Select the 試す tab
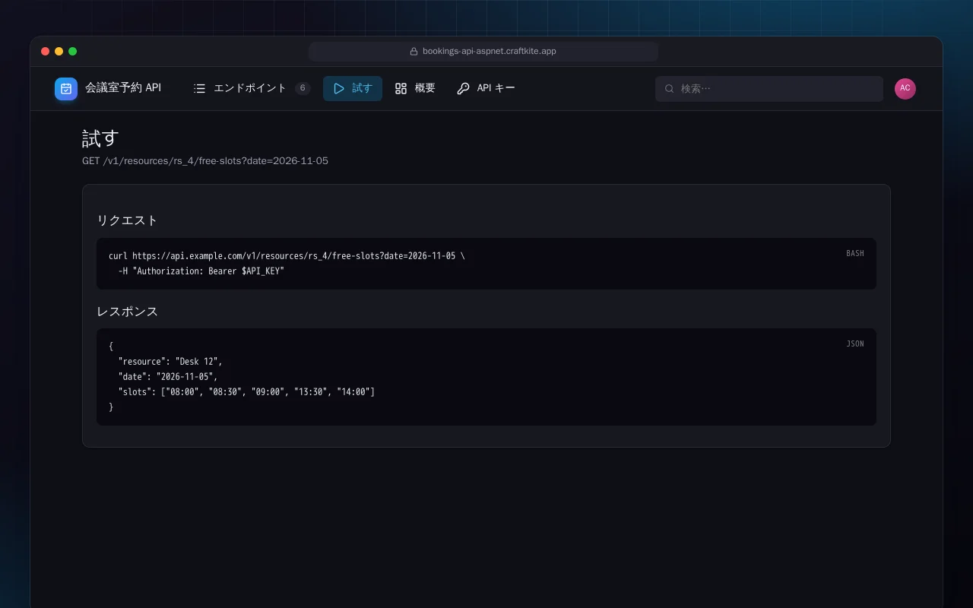 point(353,88)
